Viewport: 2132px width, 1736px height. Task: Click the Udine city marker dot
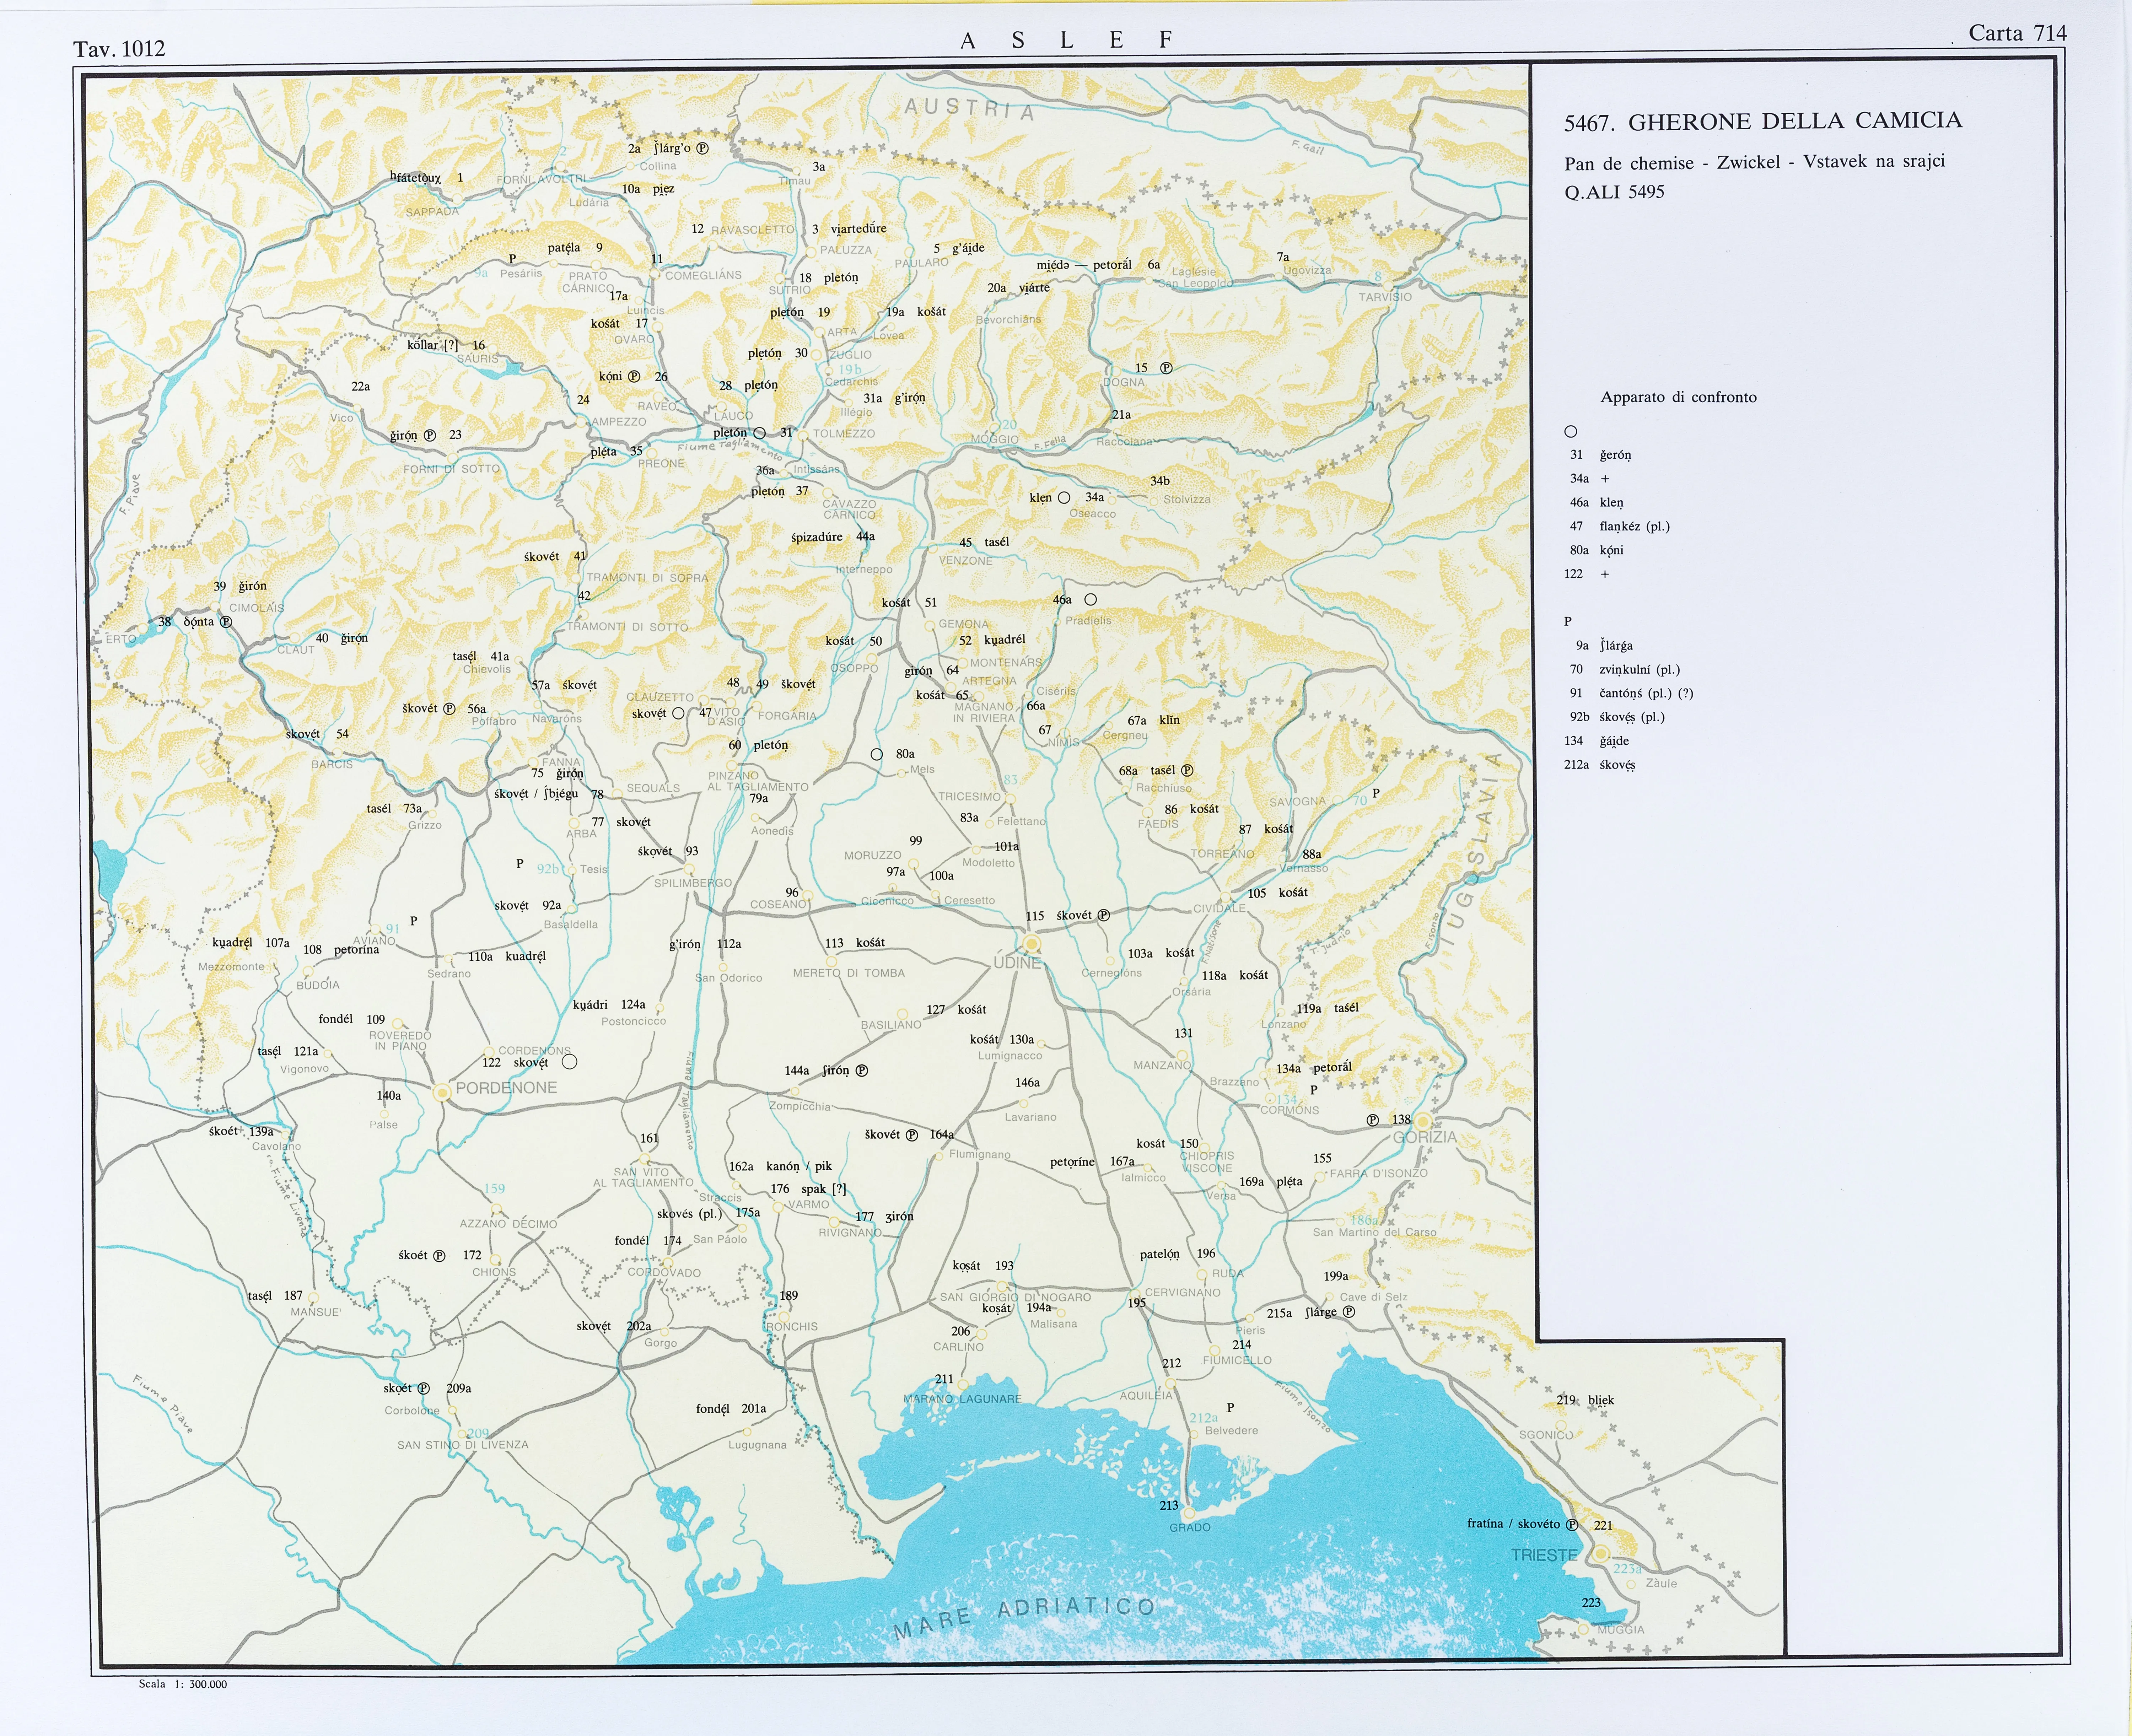1031,944
